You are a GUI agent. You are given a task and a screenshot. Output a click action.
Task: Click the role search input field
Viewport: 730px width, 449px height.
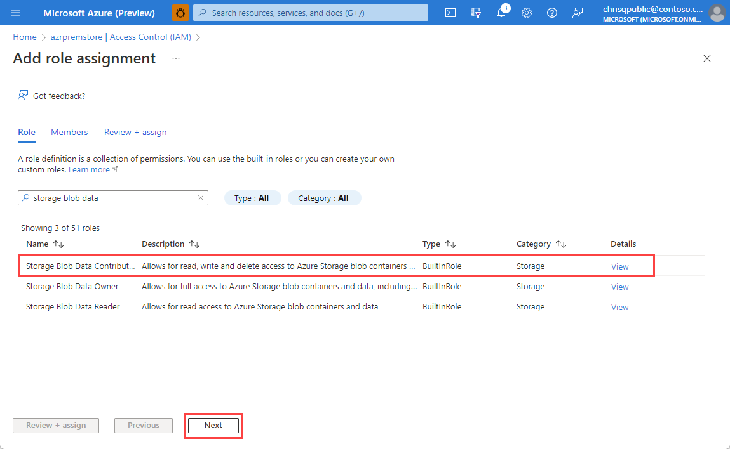tap(109, 198)
